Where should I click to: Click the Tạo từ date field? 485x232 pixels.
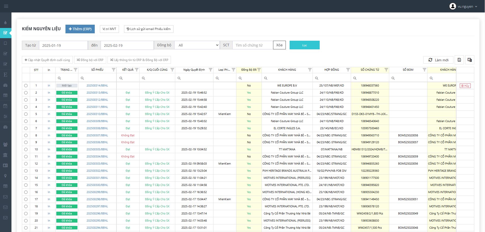(x=63, y=45)
